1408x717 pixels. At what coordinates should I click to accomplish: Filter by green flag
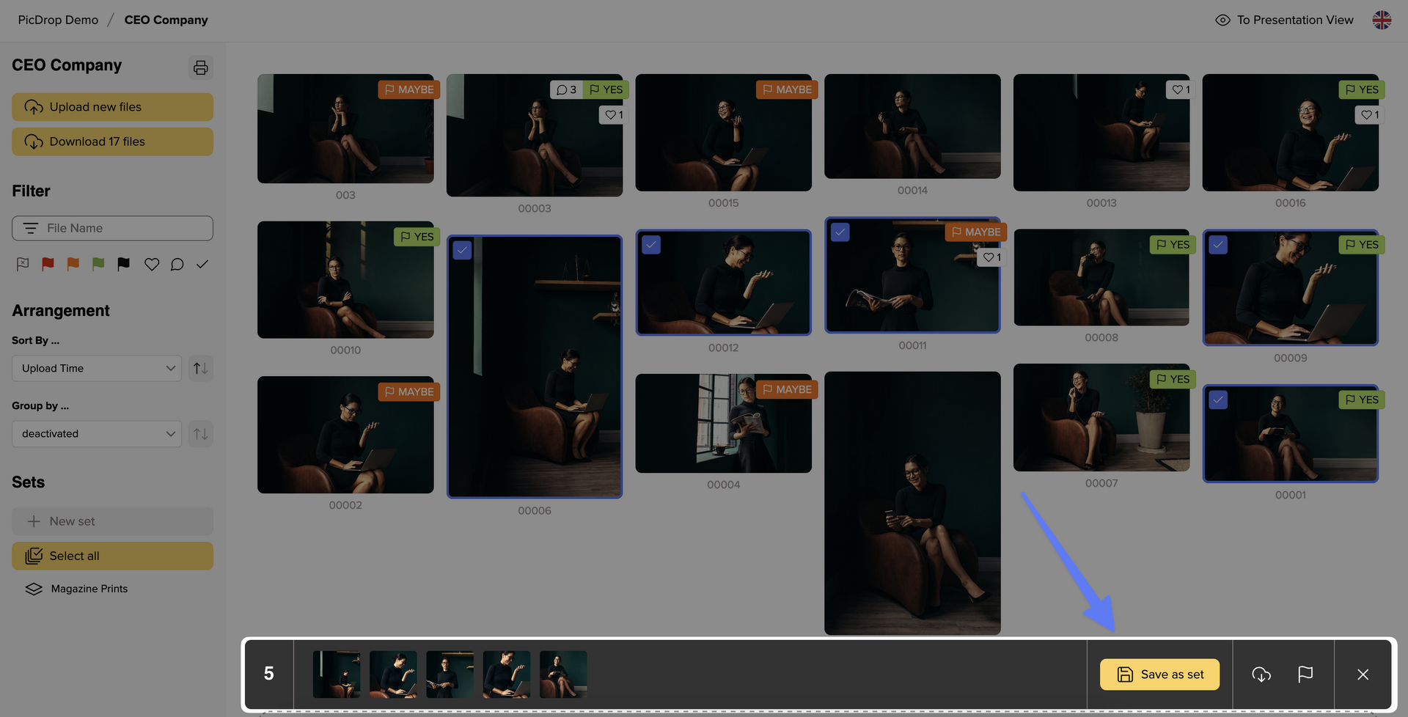98,264
